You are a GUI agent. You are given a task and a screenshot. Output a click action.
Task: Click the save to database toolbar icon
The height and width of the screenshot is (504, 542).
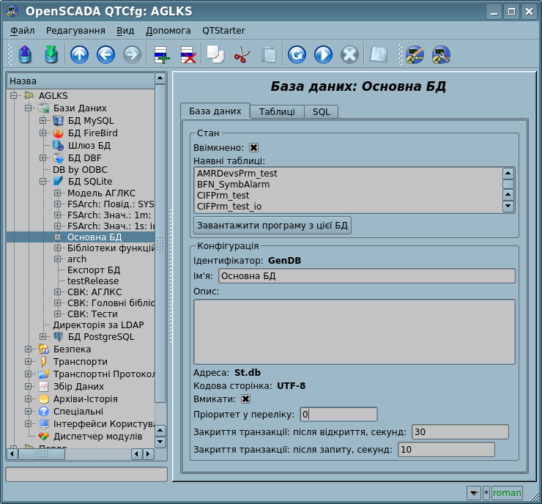click(51, 54)
